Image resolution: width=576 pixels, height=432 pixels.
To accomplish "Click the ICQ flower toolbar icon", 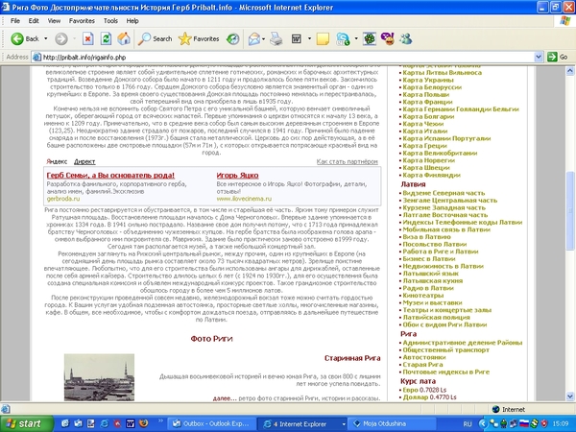I will [x=370, y=38].
